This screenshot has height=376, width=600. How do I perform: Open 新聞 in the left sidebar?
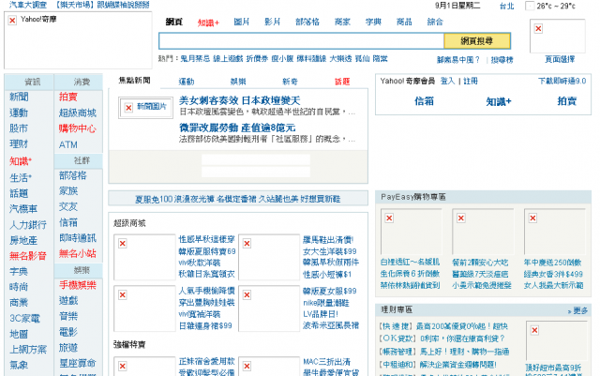click(19, 97)
